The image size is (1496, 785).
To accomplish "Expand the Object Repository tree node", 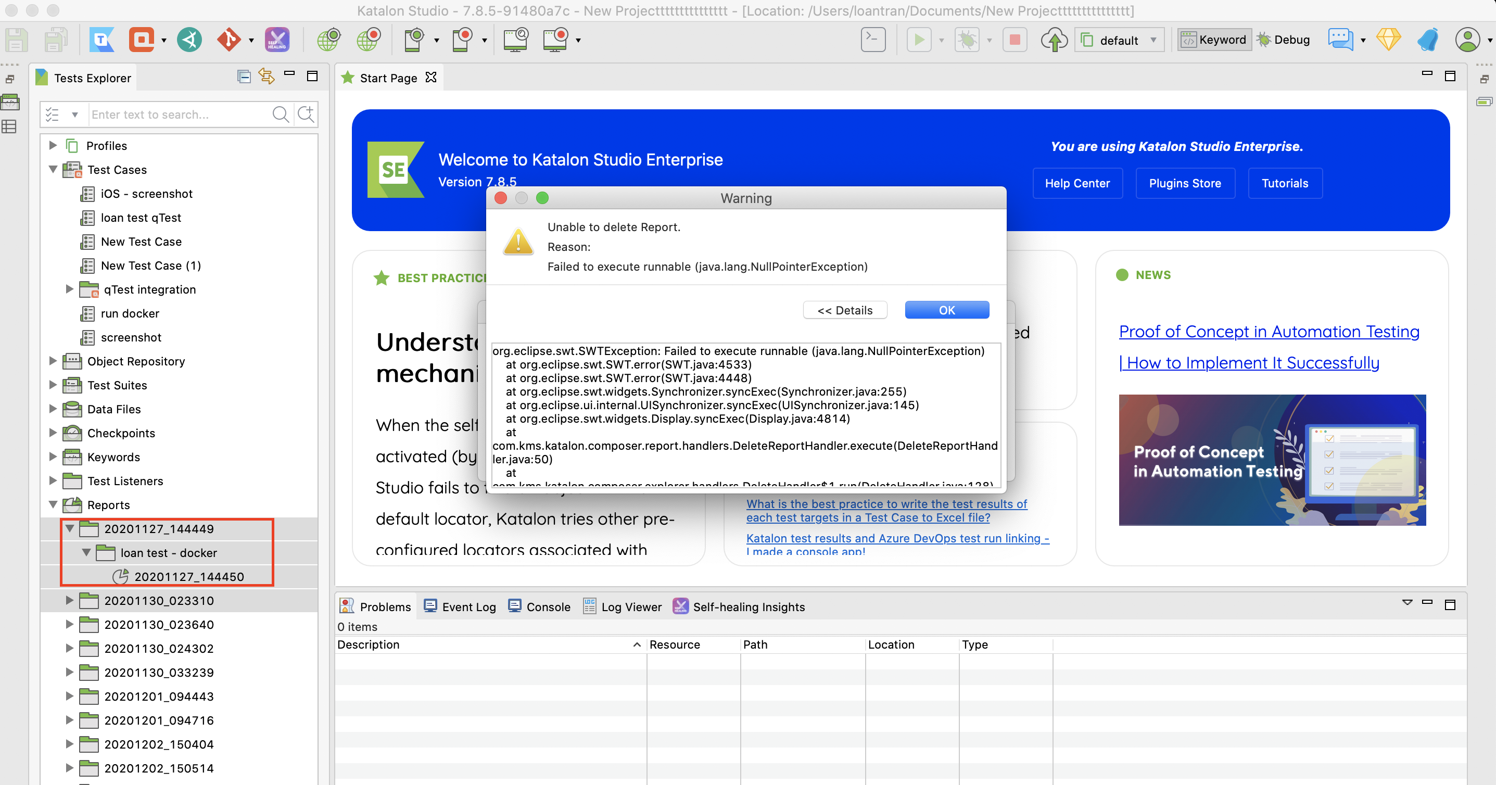I will (x=53, y=361).
